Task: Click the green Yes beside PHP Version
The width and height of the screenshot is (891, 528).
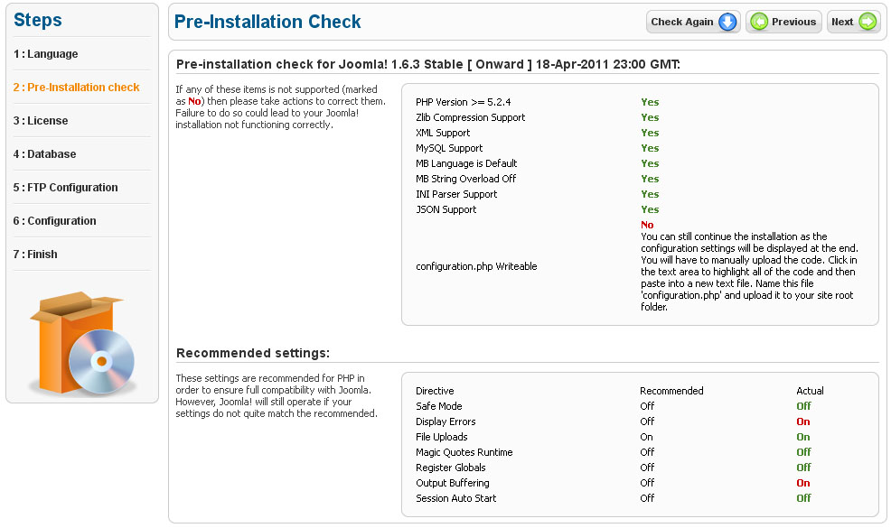Action: 650,102
